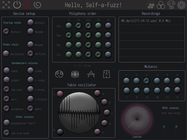
Task: Open recording 05.April|11:24:12.wav
Action: coord(152,21)
